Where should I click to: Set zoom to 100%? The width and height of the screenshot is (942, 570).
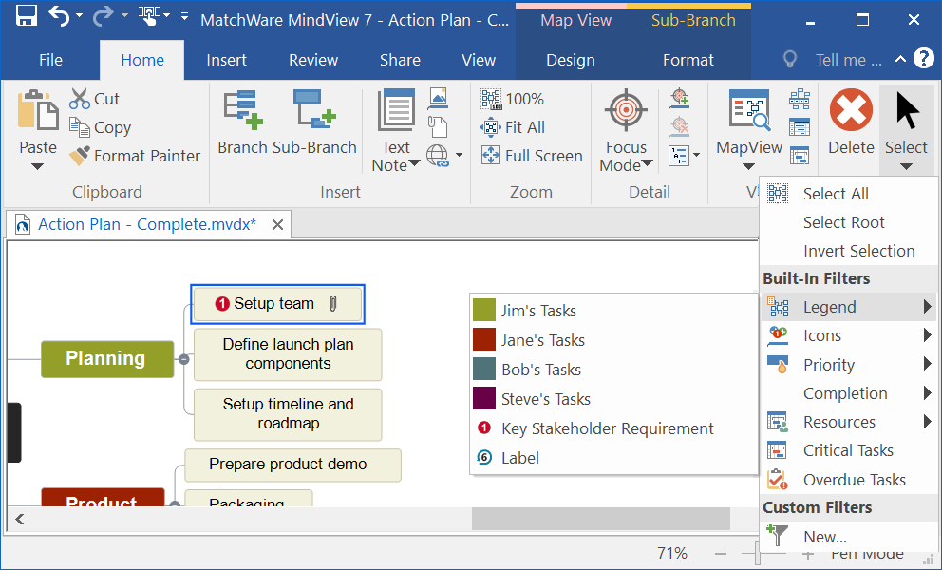[513, 99]
